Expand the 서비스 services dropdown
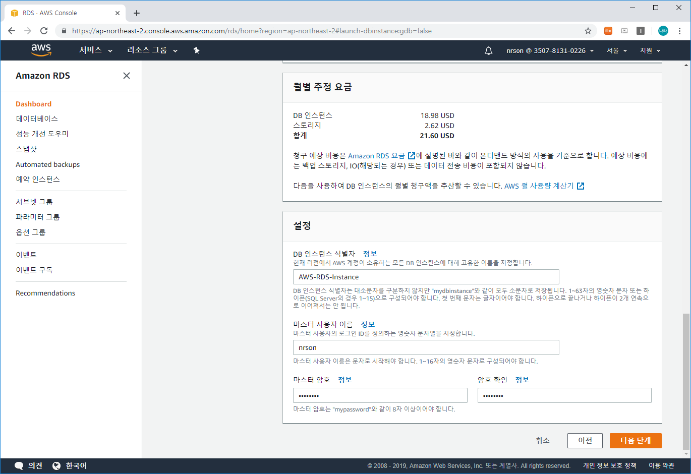This screenshot has height=474, width=691. pyautogui.click(x=96, y=50)
